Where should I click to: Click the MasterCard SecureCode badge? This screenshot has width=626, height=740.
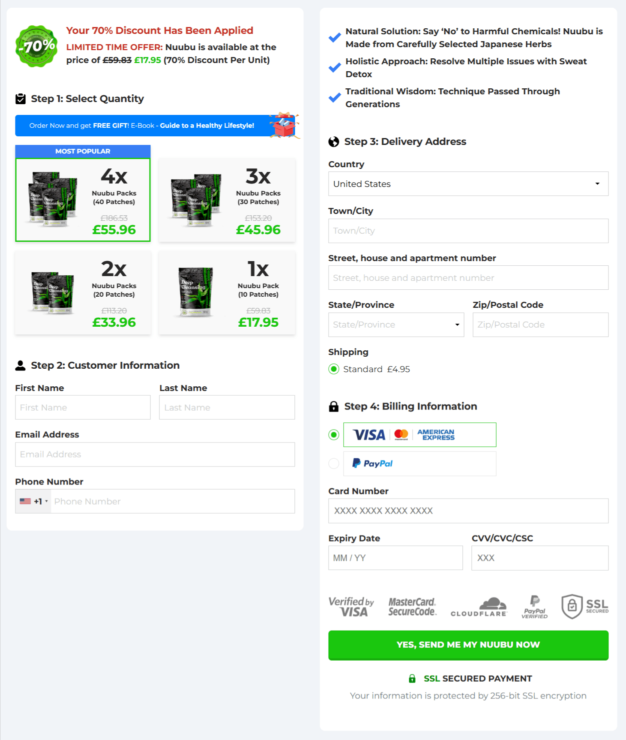[x=412, y=607]
